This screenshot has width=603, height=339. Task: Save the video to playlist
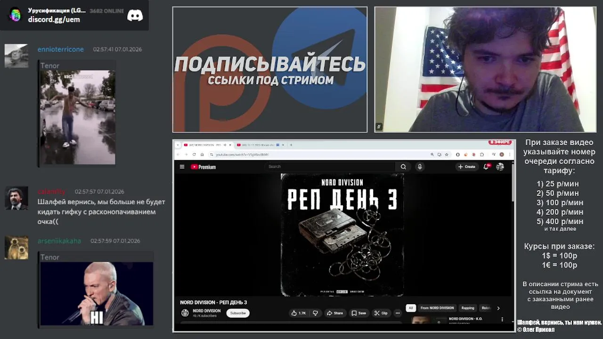pos(359,313)
